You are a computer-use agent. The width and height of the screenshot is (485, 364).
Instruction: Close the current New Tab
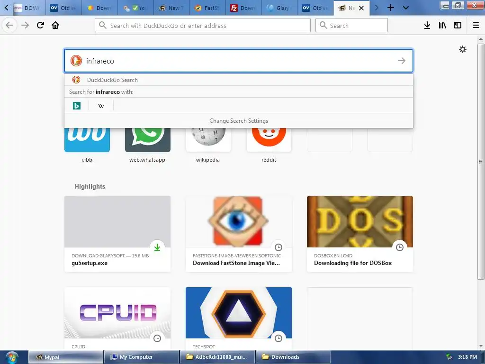[361, 8]
